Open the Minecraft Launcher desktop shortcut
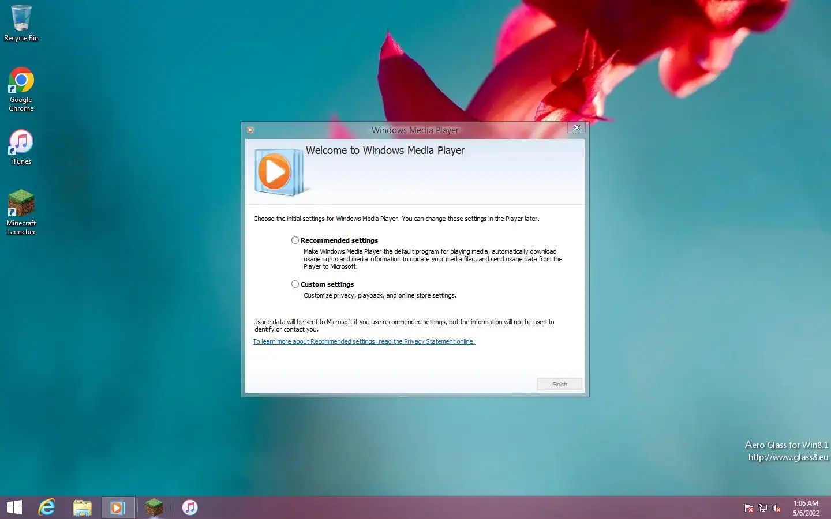Viewport: 831px width, 519px height. [x=21, y=212]
